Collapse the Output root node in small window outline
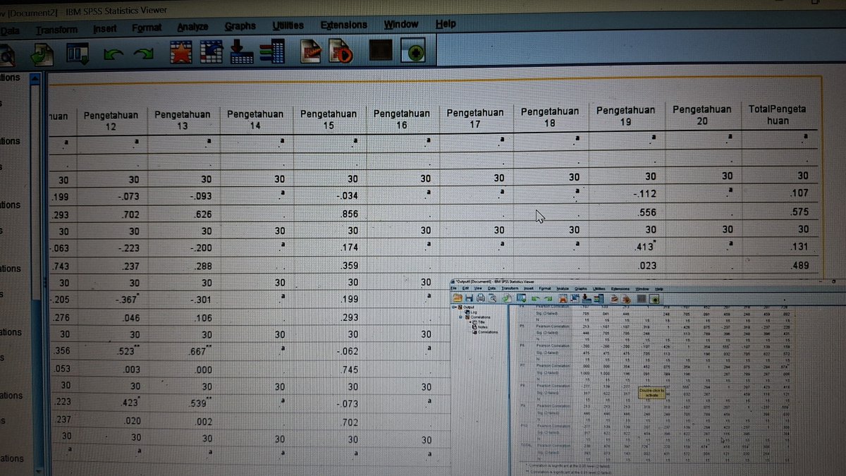 pos(454,307)
